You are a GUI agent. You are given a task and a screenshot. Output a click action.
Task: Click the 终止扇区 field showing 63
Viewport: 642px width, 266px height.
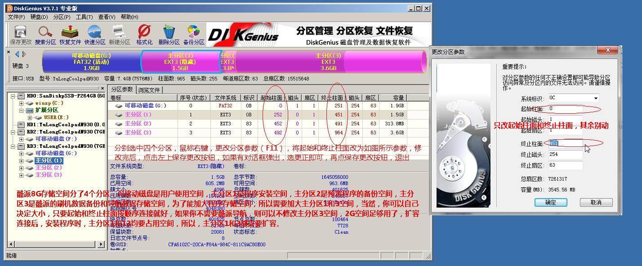[x=565, y=165]
